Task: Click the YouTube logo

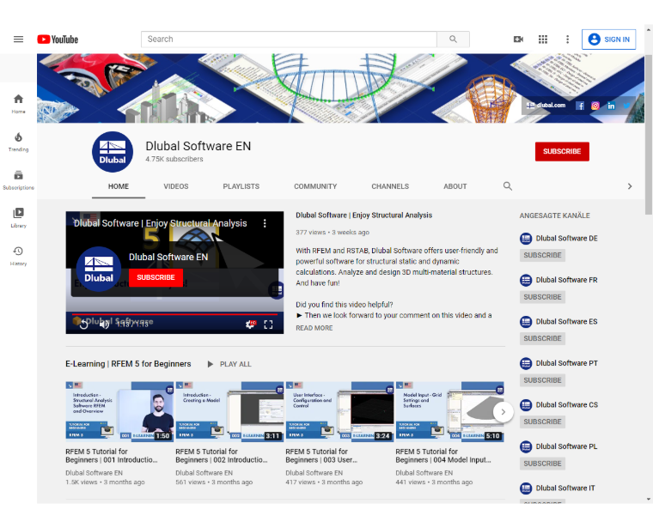Action: 58,39
